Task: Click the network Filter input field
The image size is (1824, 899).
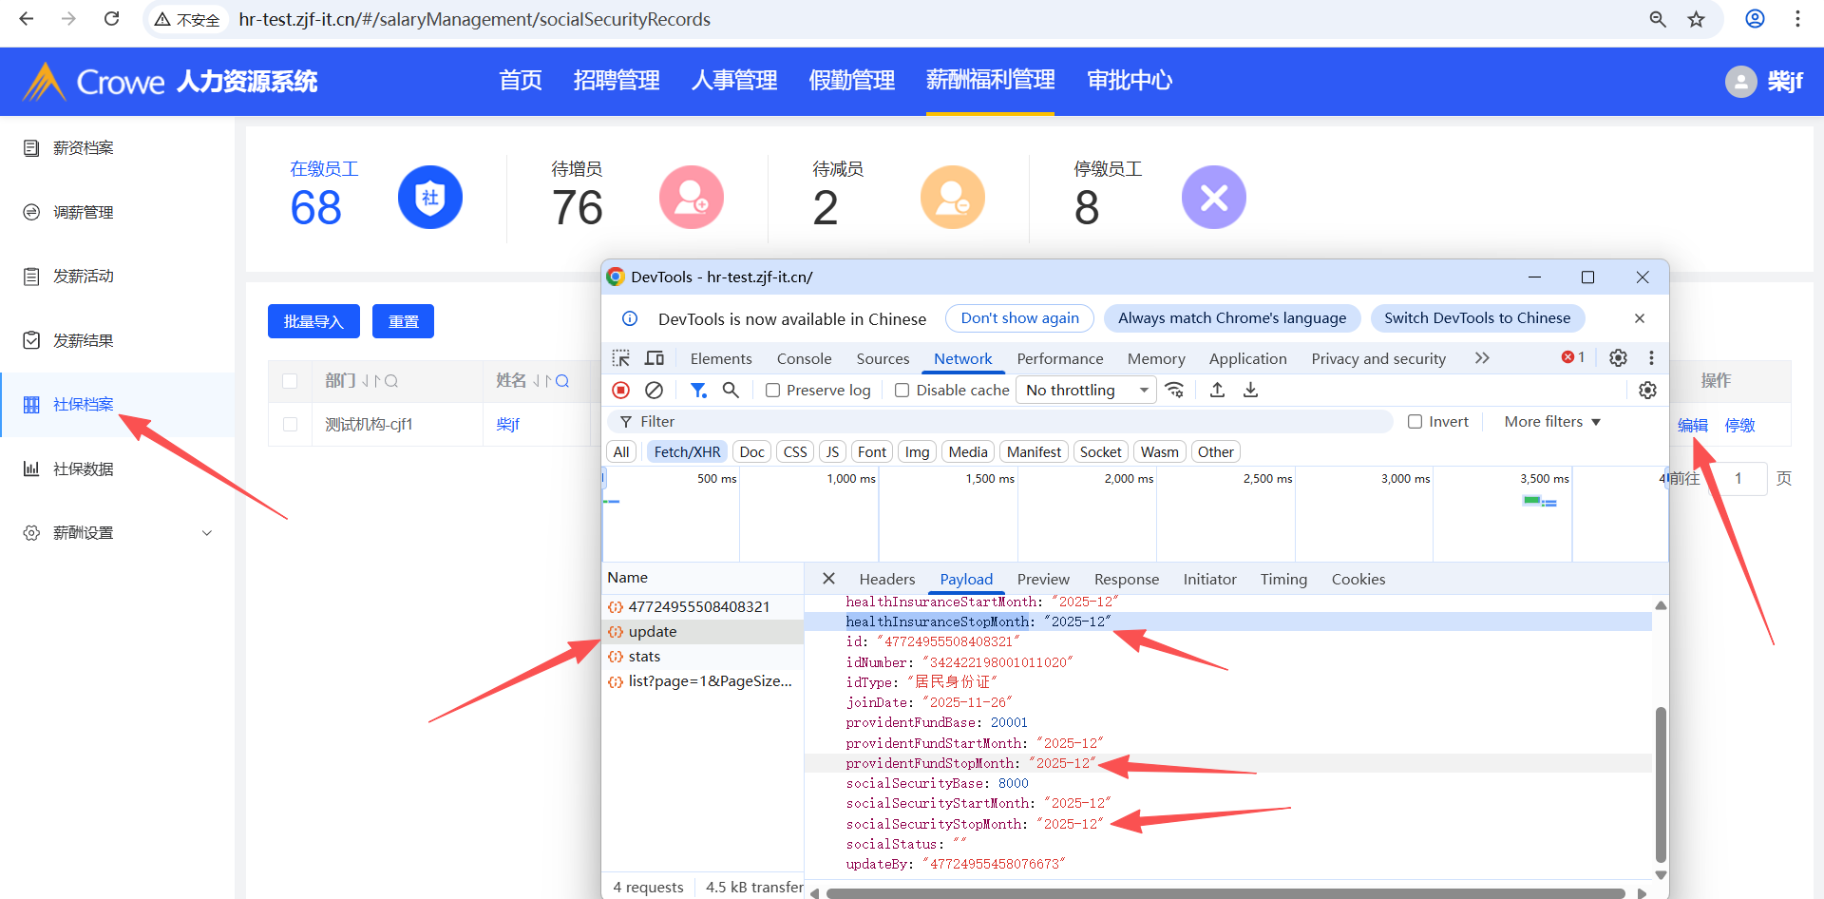Action: coord(1007,422)
